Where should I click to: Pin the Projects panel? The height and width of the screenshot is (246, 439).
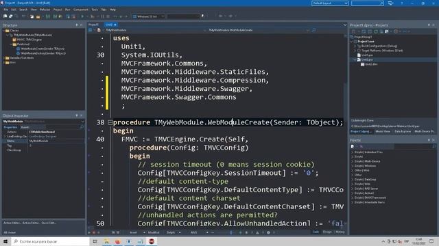click(x=429, y=25)
